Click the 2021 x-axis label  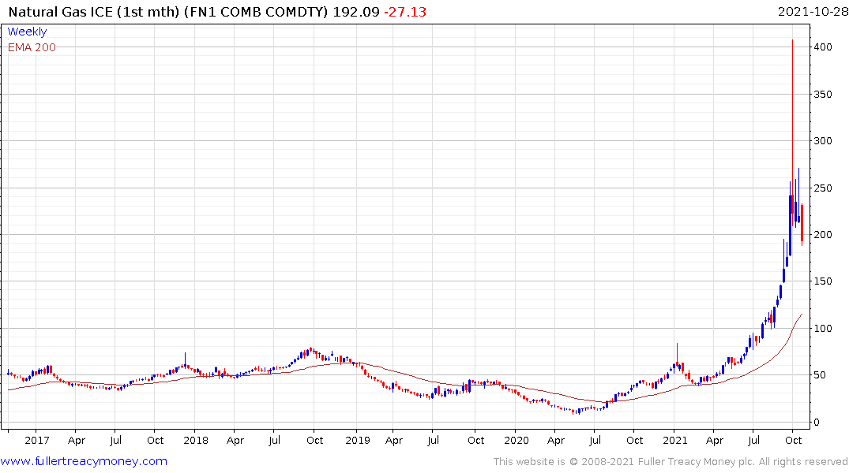click(674, 441)
